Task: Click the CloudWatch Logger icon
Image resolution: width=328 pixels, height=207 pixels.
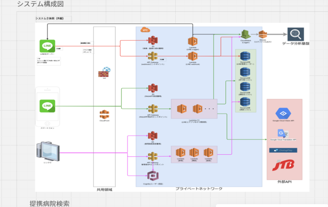Action: pos(246,35)
